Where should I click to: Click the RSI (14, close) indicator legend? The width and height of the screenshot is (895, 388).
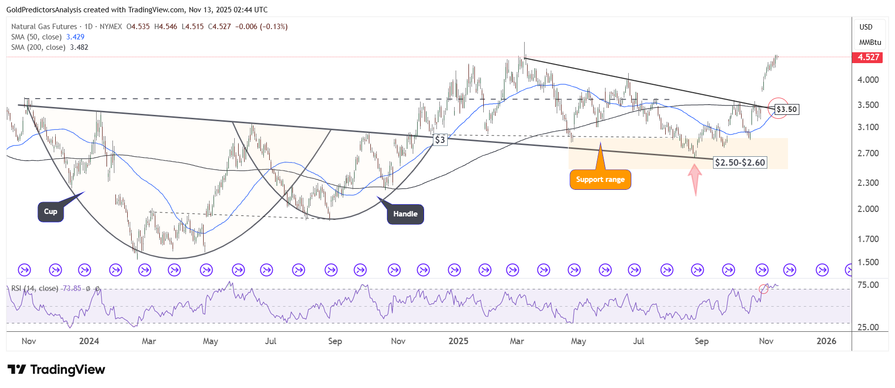pos(35,288)
